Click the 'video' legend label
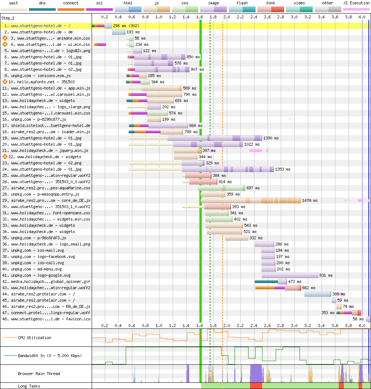The image size is (371, 389). click(x=299, y=3)
